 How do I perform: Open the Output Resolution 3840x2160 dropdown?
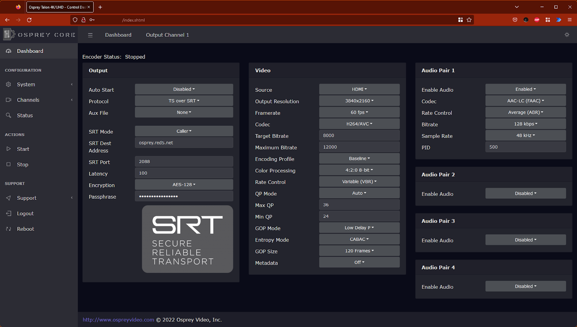click(x=359, y=101)
